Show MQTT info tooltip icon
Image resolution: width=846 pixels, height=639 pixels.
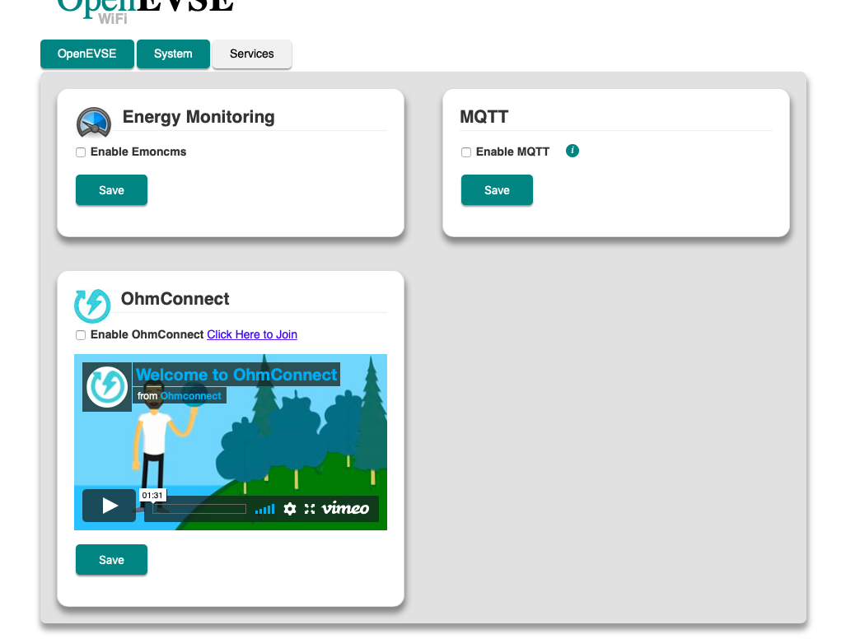(x=573, y=151)
